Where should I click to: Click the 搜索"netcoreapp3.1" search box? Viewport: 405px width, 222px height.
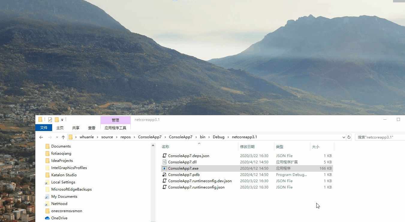pyautogui.click(x=380, y=137)
